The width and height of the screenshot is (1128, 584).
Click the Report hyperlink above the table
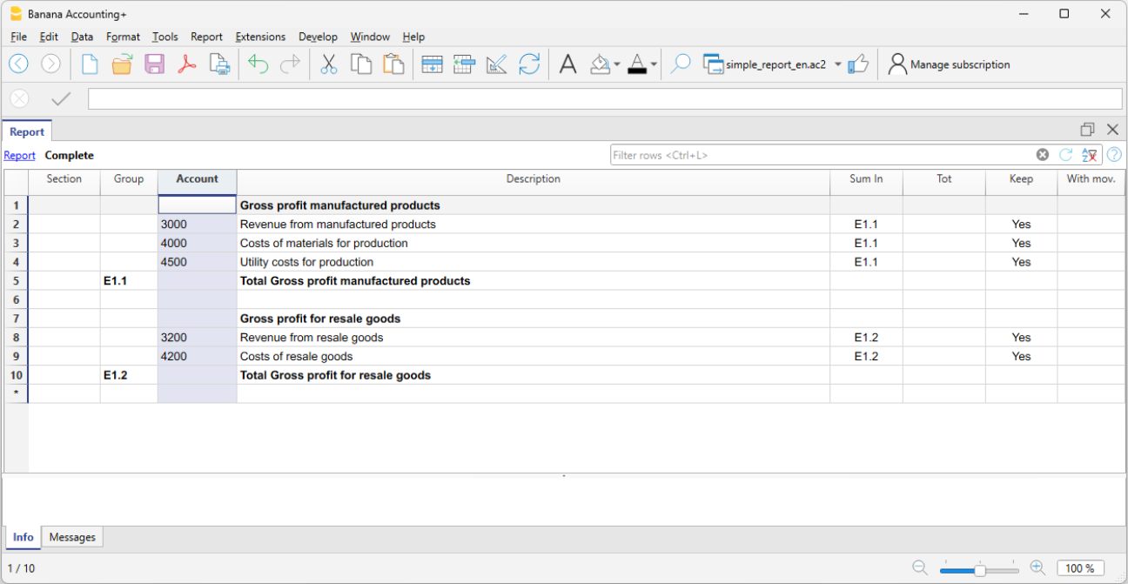[x=19, y=155]
